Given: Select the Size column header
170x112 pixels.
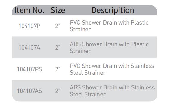Looking at the screenshot, I should [58, 10].
